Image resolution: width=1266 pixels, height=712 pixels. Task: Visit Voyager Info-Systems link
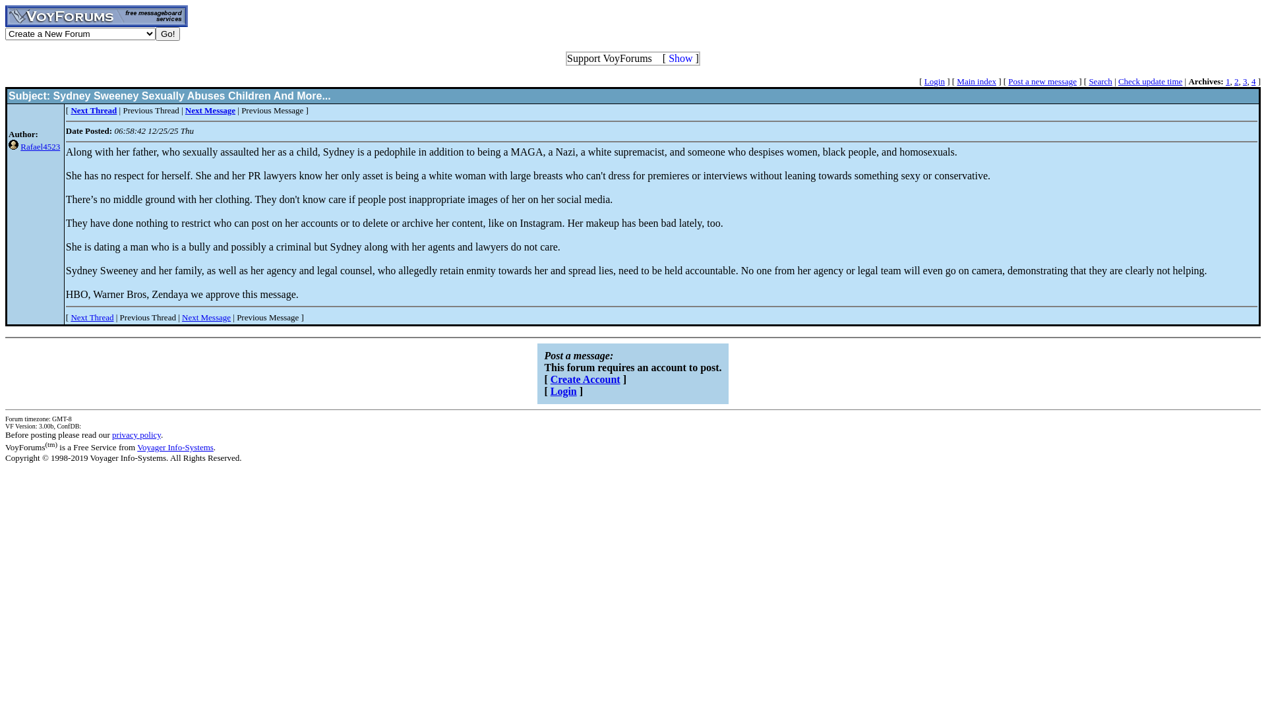coord(175,448)
